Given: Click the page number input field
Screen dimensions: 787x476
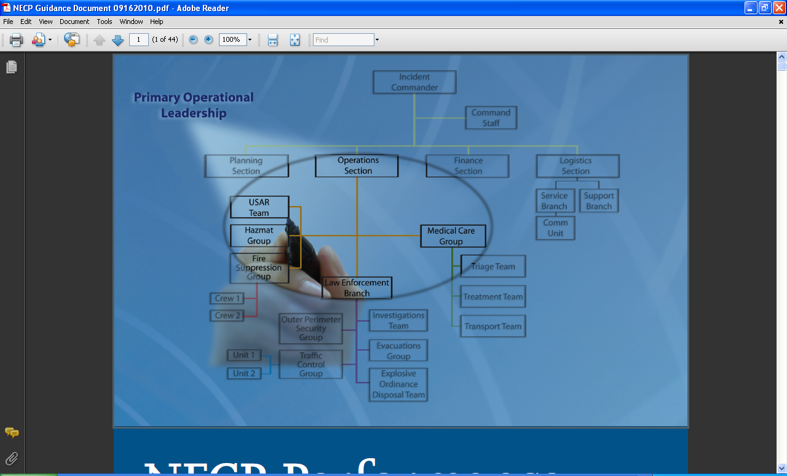Looking at the screenshot, I should point(139,40).
